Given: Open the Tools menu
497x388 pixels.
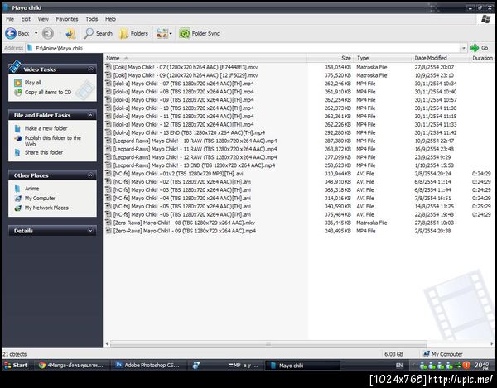Looking at the screenshot, I should pos(92,19).
